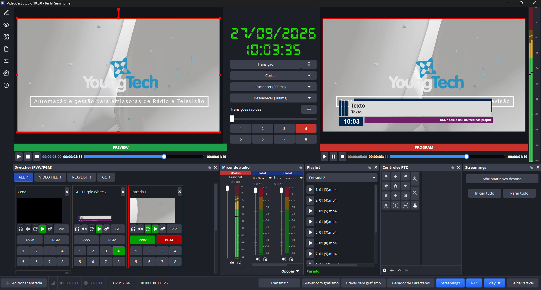Select the VIDEO FILE 1 tab
The image size is (541, 290).
[50, 177]
